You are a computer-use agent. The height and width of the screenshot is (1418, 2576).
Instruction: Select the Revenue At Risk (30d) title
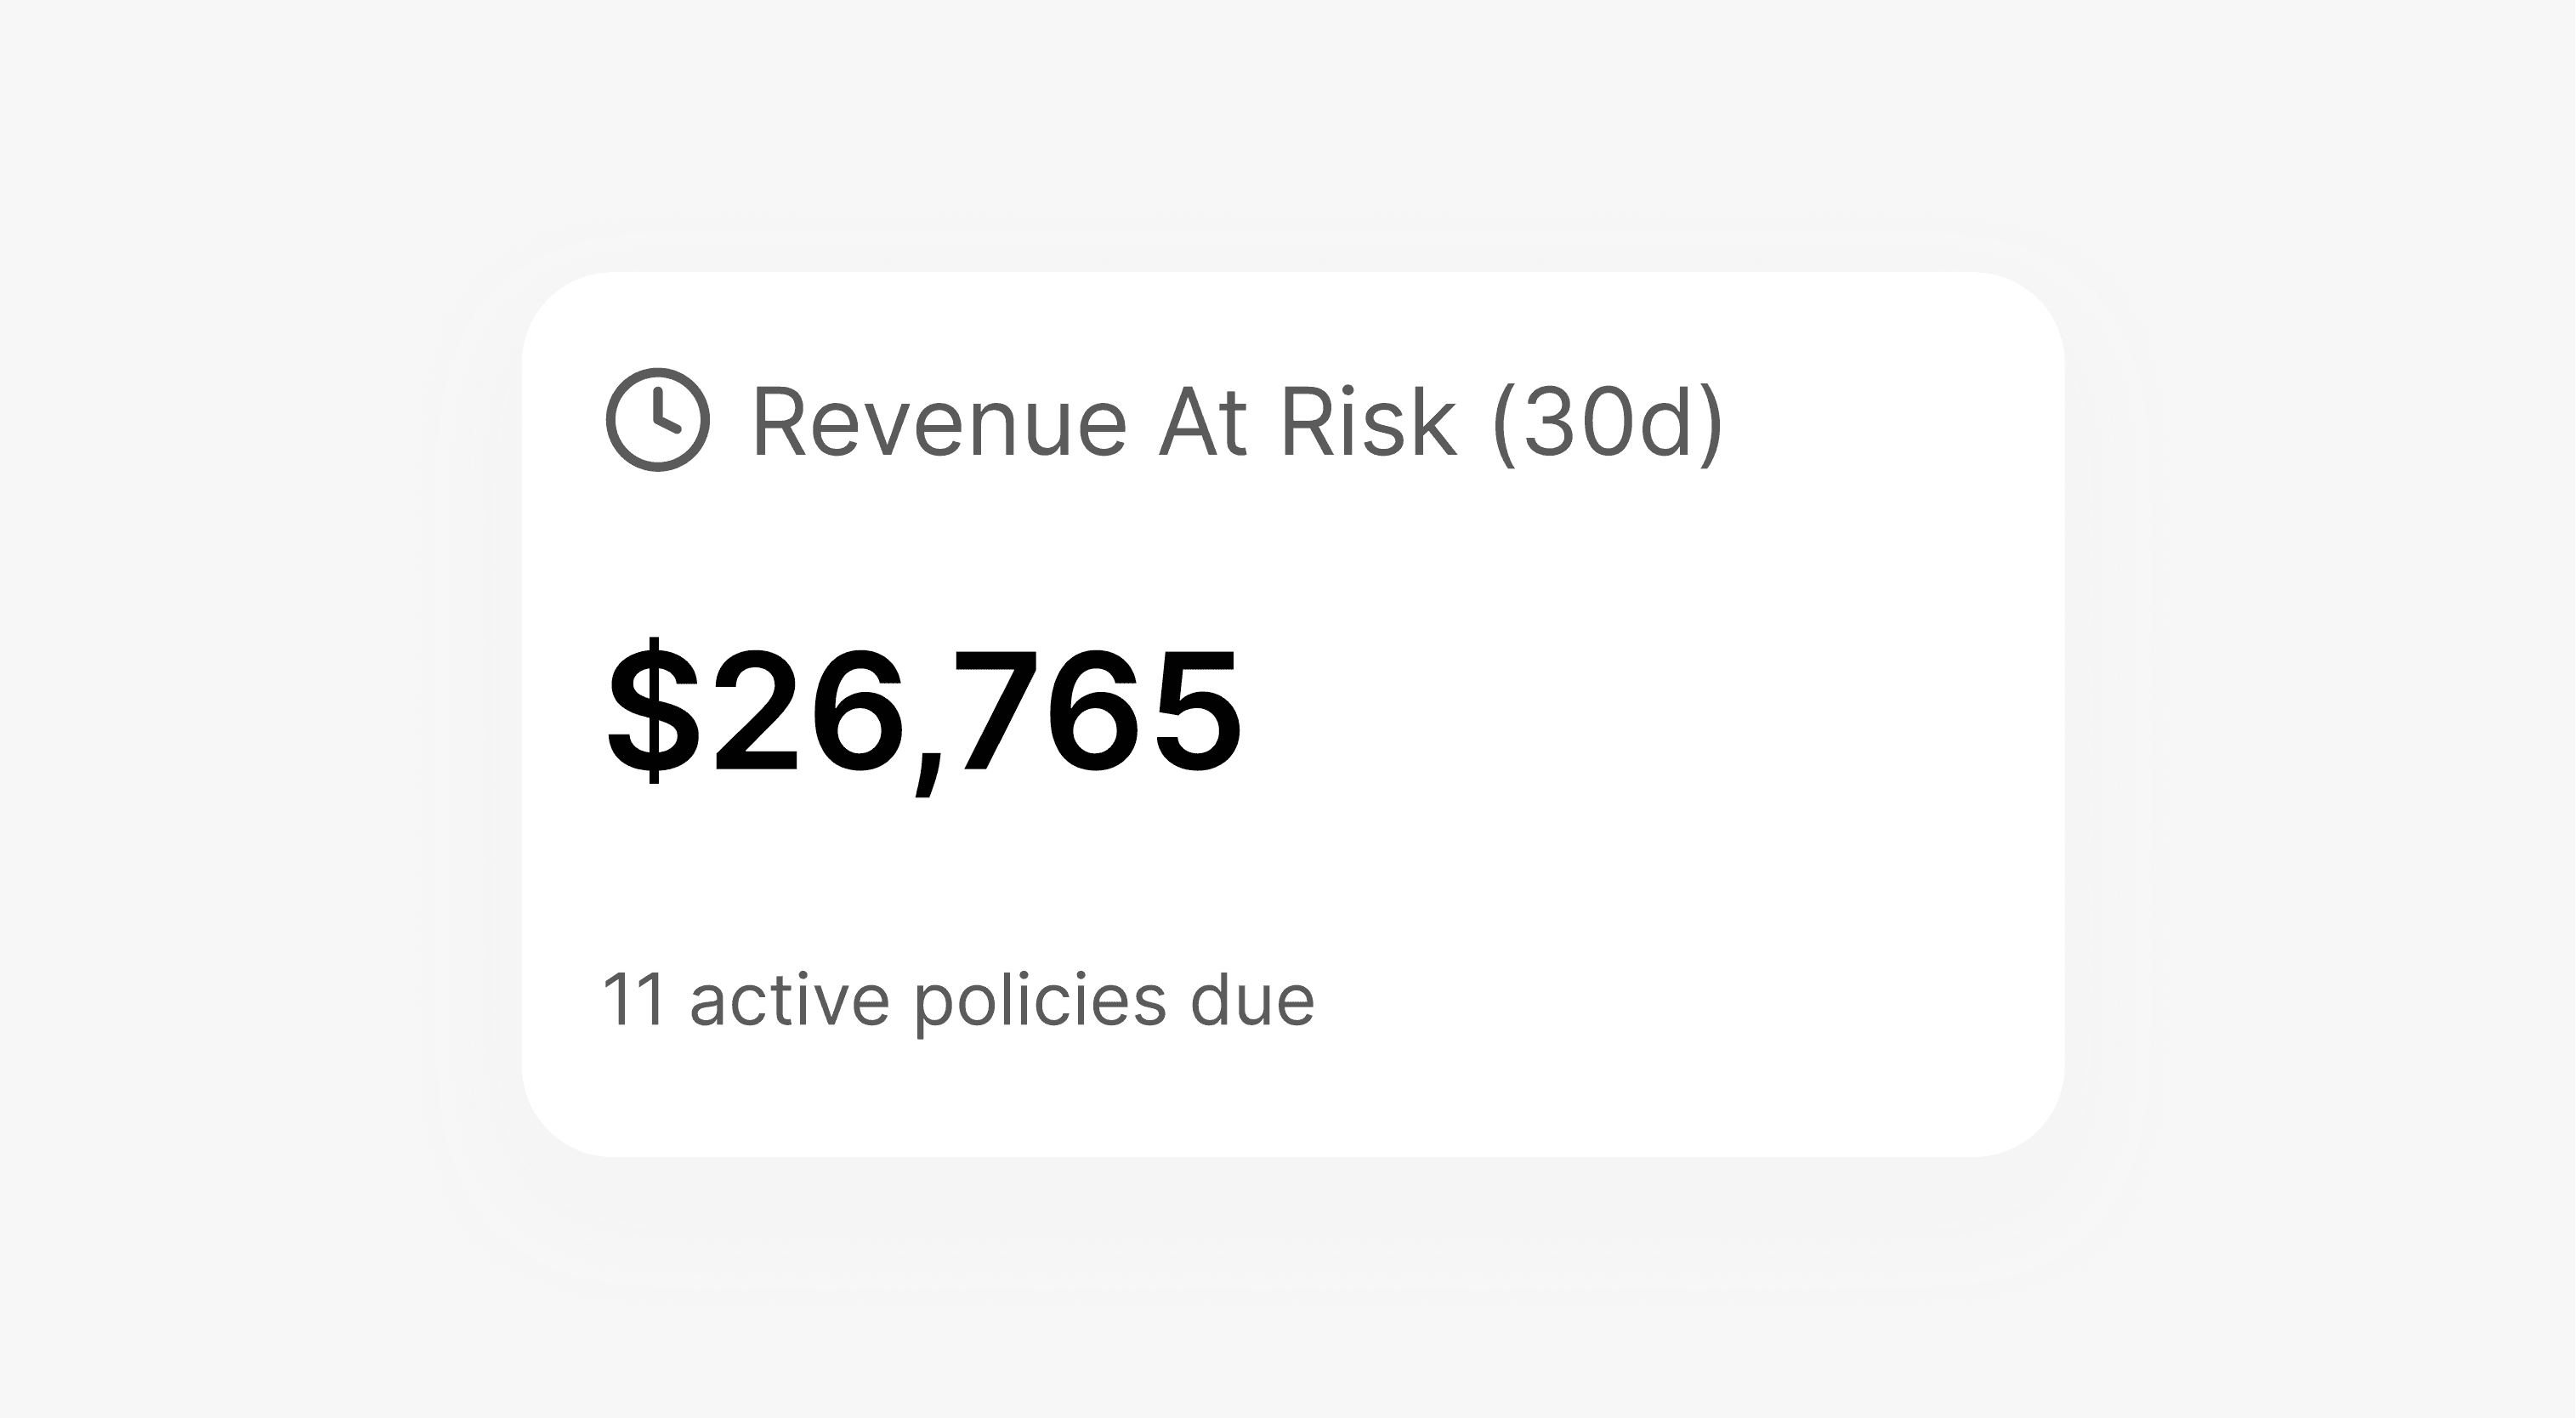pyautogui.click(x=1236, y=423)
